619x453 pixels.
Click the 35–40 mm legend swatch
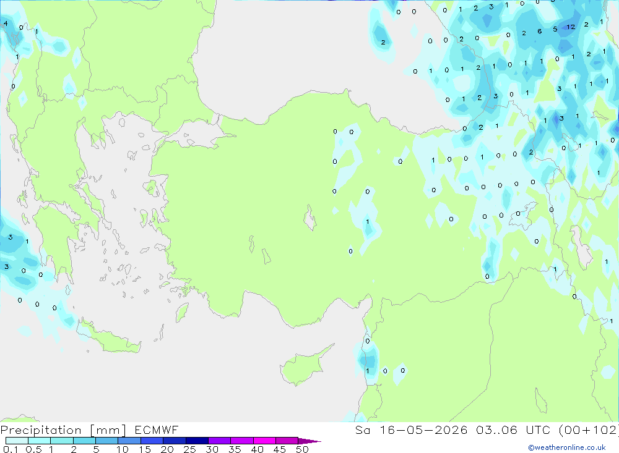click(x=242, y=441)
